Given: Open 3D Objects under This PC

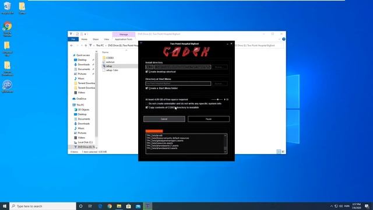Looking at the screenshot, I should pyautogui.click(x=83, y=110).
